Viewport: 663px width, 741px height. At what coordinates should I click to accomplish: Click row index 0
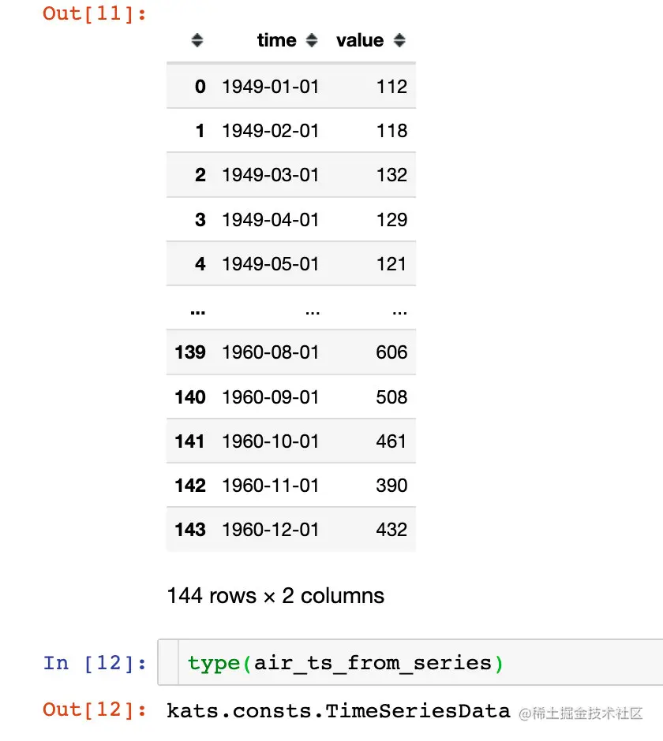tap(200, 87)
